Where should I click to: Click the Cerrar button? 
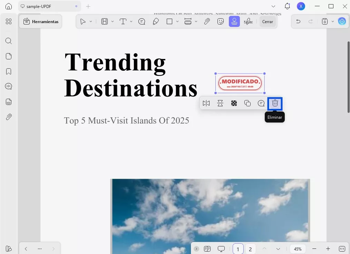268,21
